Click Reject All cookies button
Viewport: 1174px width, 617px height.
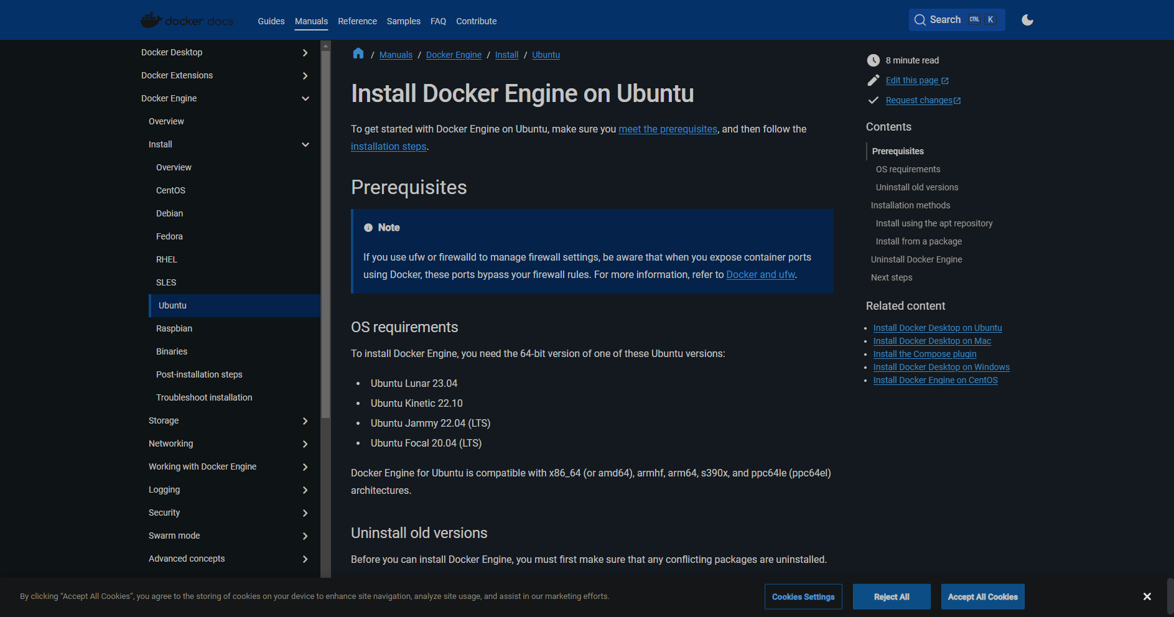(892, 597)
